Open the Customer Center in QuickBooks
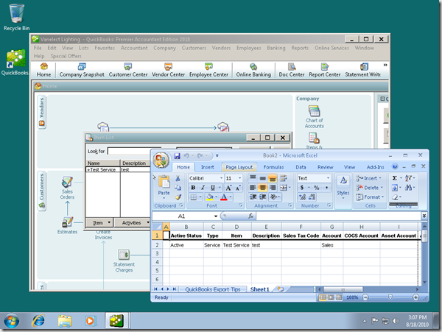The width and height of the screenshot is (442, 332). tap(128, 70)
